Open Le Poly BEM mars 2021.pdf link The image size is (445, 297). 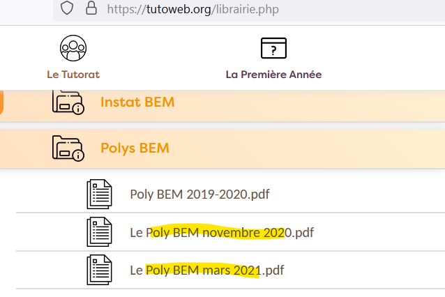207,270
